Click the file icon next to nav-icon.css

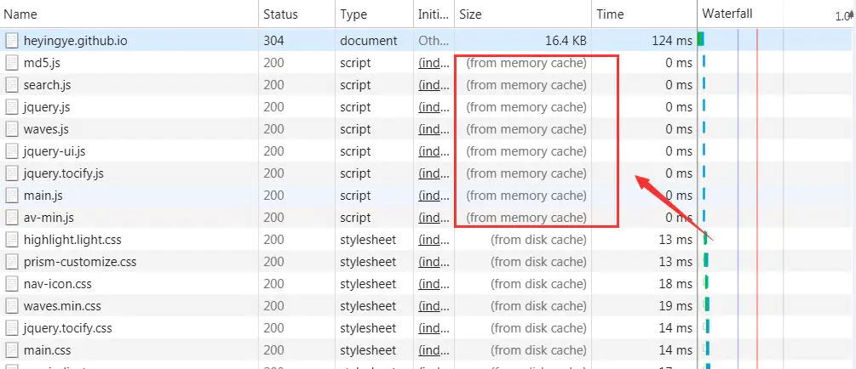[12, 284]
